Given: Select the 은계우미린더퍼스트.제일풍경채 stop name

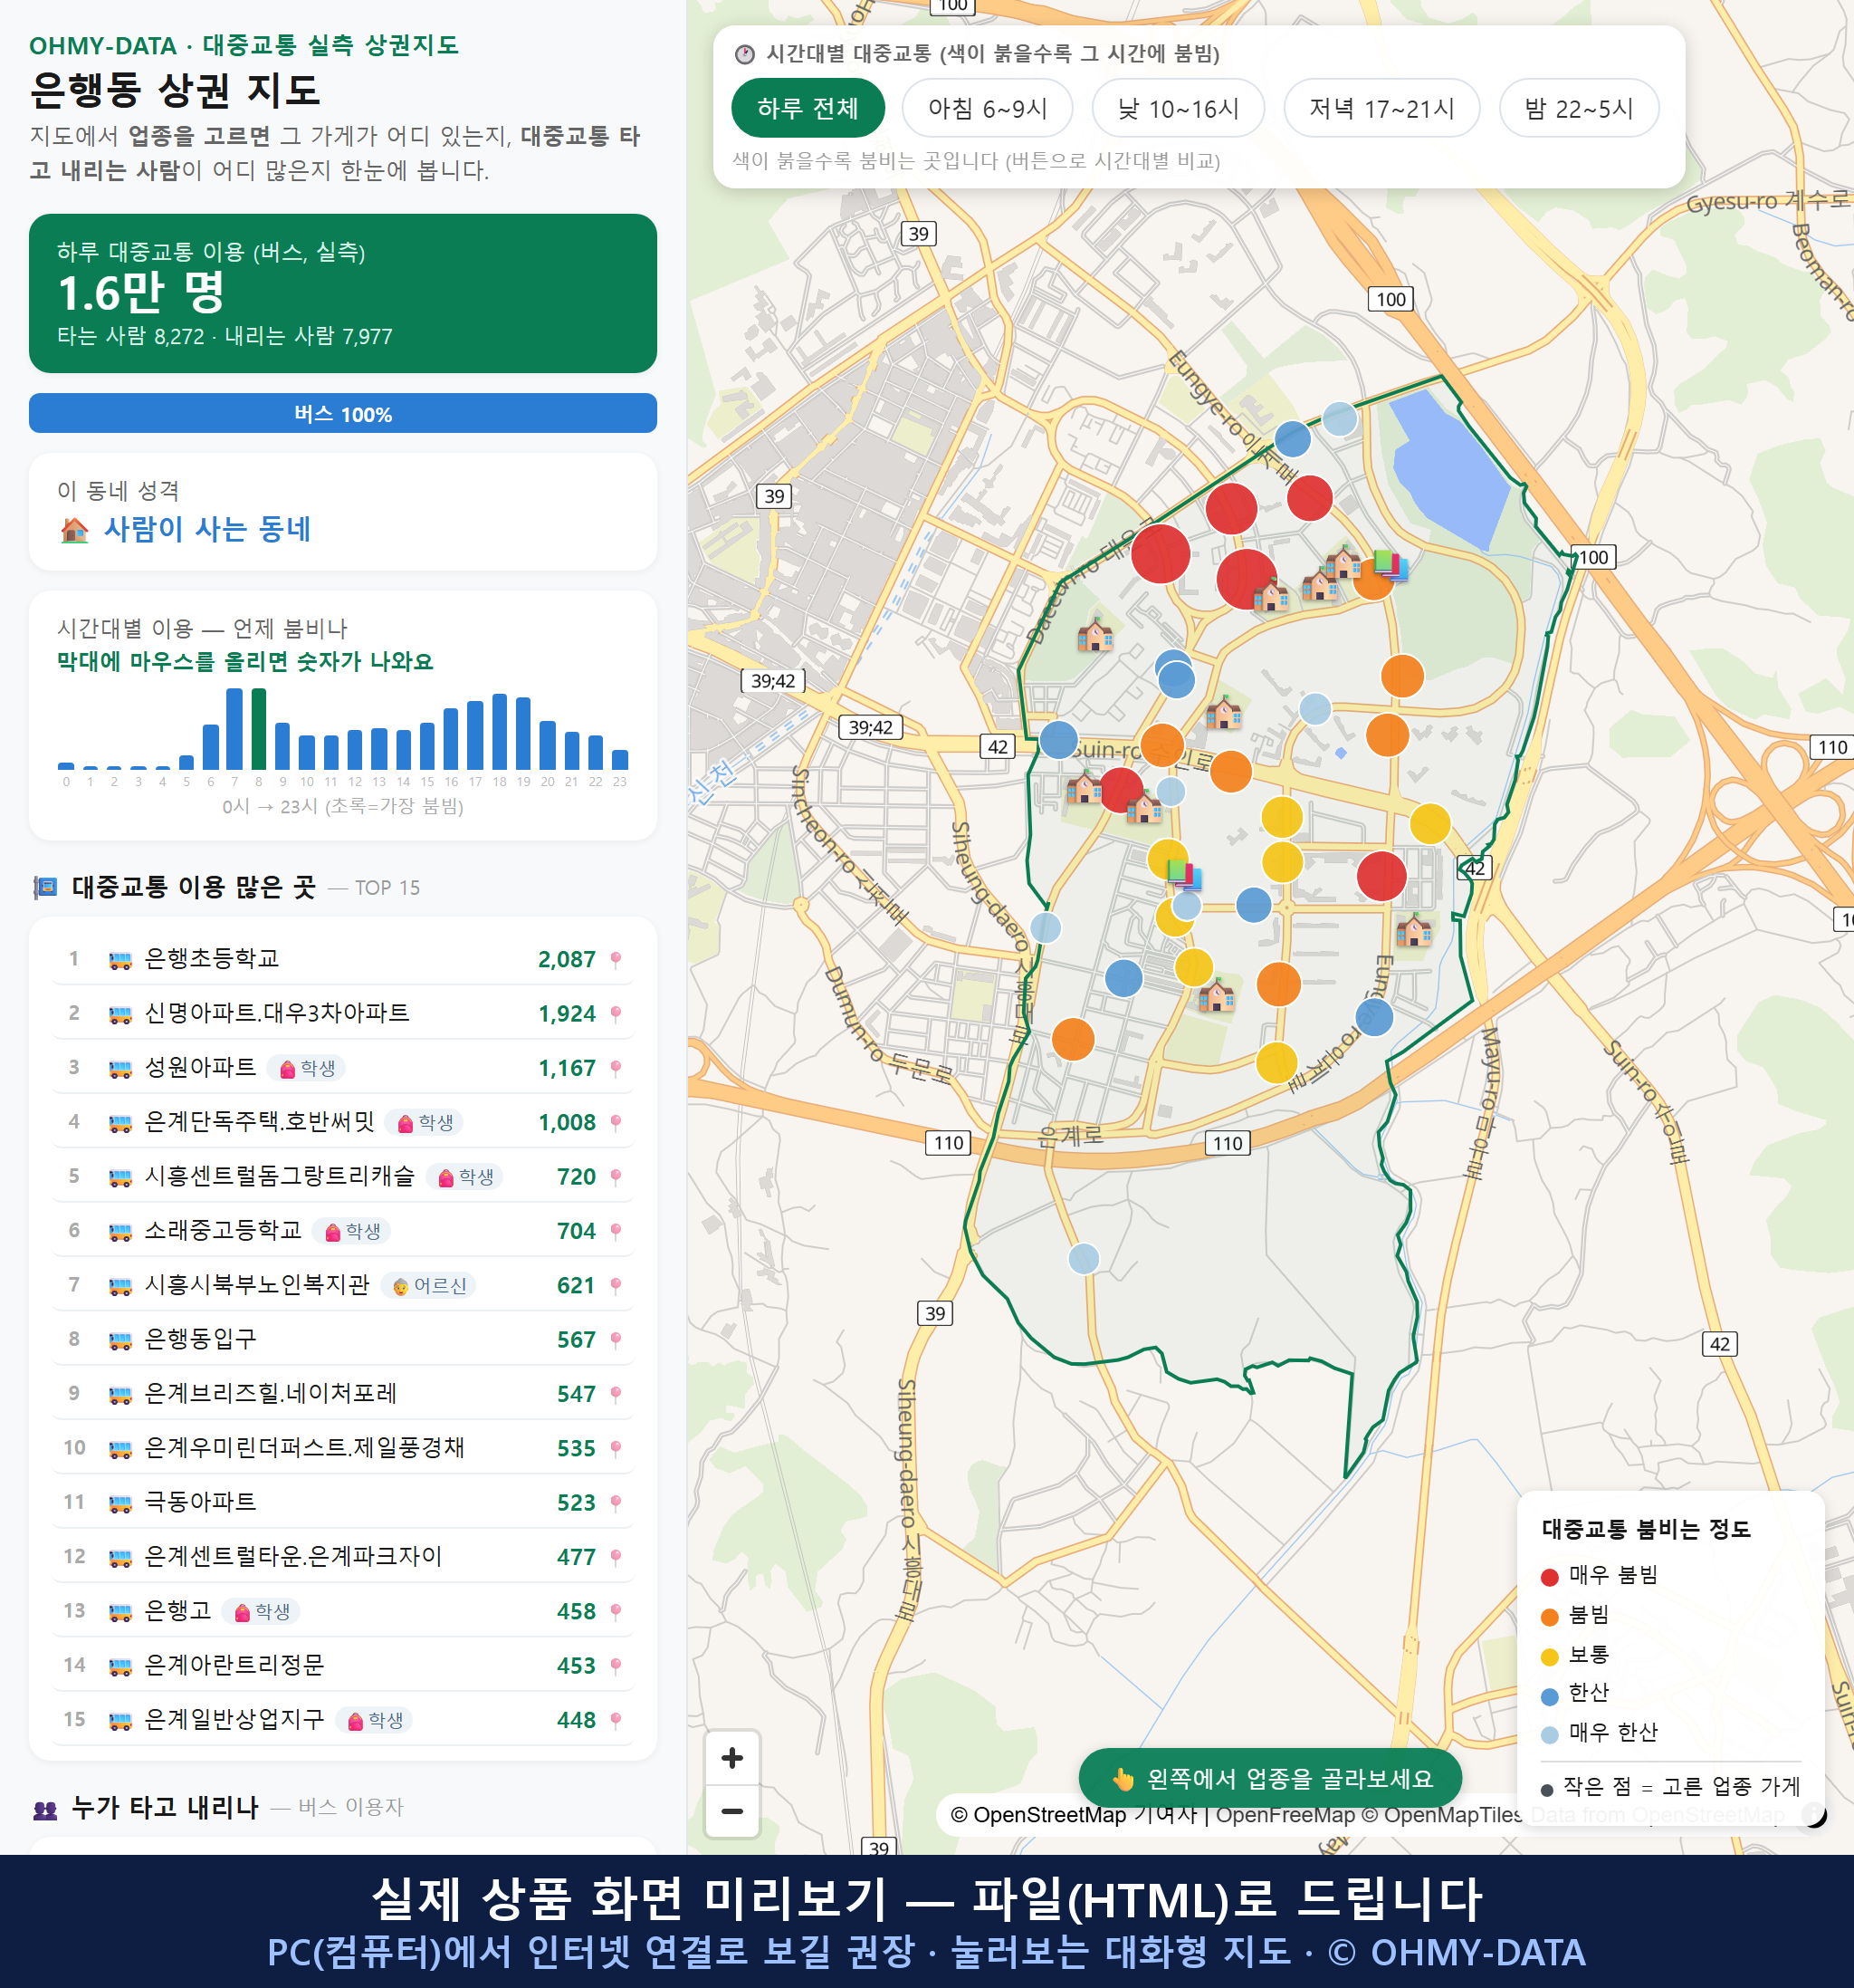Looking at the screenshot, I should (x=305, y=1448).
